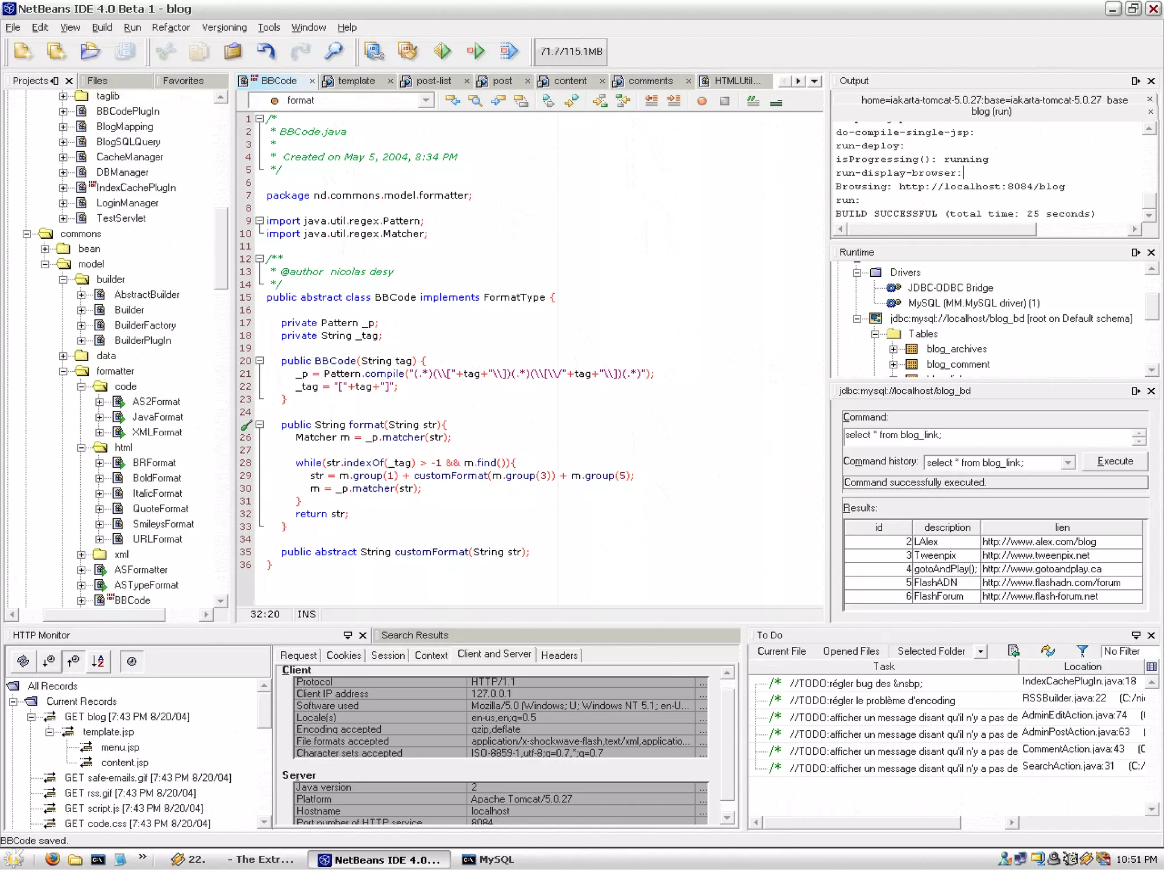Expand the blog_archives table node

893,349
